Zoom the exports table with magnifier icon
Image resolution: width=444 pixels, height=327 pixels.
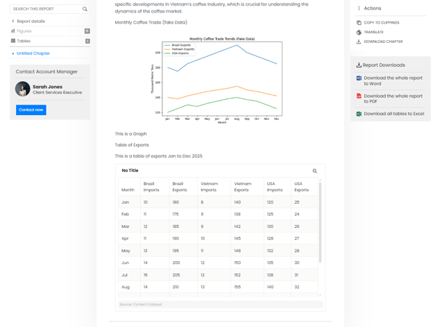coord(314,171)
